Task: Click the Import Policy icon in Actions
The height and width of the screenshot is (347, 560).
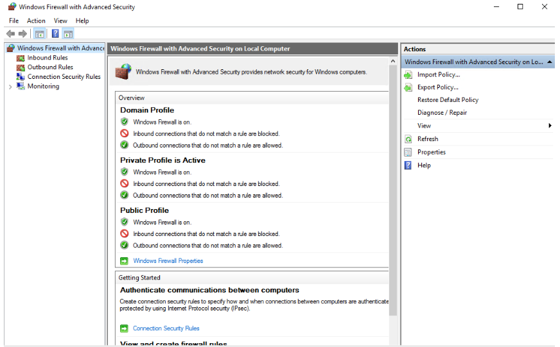Action: [408, 75]
